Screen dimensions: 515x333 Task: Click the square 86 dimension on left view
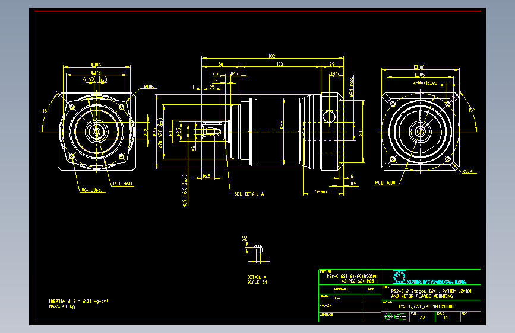click(96, 65)
